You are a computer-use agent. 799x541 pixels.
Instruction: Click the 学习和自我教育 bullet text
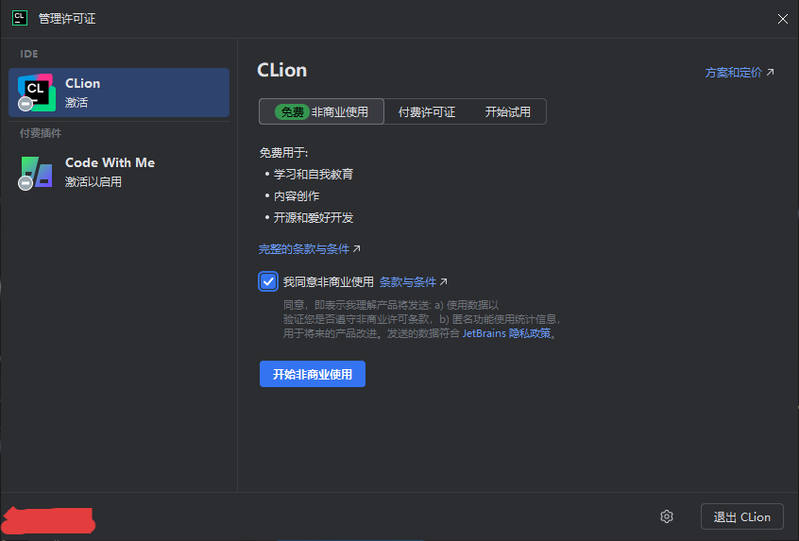(x=314, y=175)
